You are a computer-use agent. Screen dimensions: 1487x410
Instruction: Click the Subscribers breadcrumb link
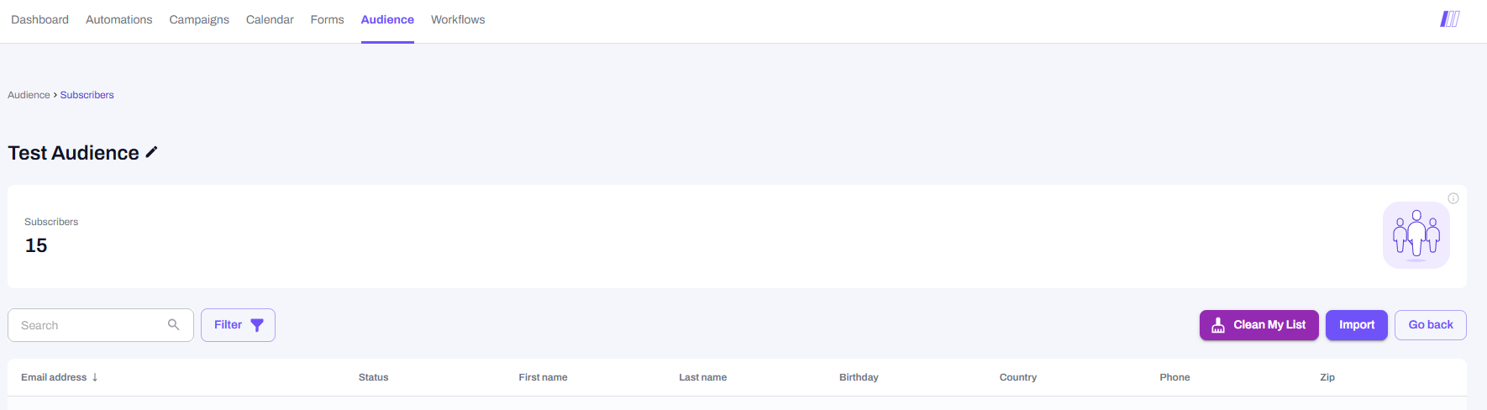[87, 95]
